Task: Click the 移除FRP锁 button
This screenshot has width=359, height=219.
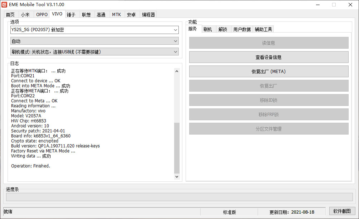Action: coord(269,114)
